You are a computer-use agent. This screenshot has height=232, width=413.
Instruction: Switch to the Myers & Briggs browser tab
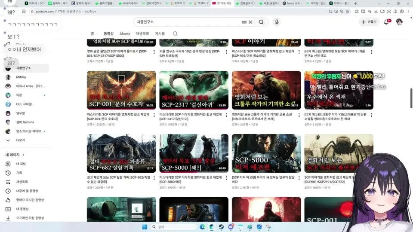(x=292, y=3)
